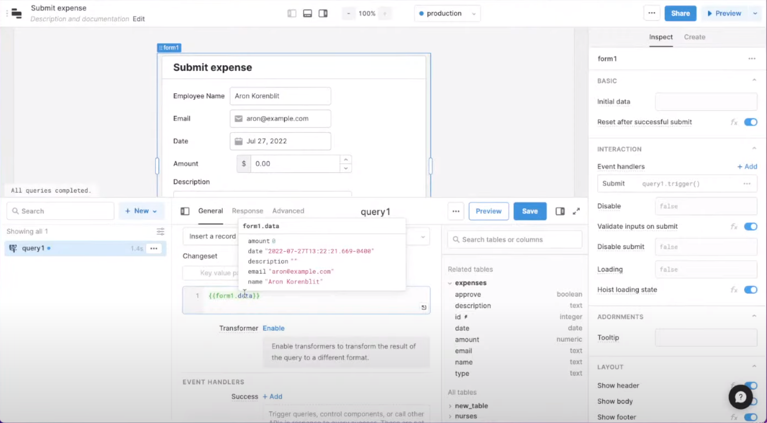Disable the Show footer toggle
This screenshot has width=767, height=423.
751,417
